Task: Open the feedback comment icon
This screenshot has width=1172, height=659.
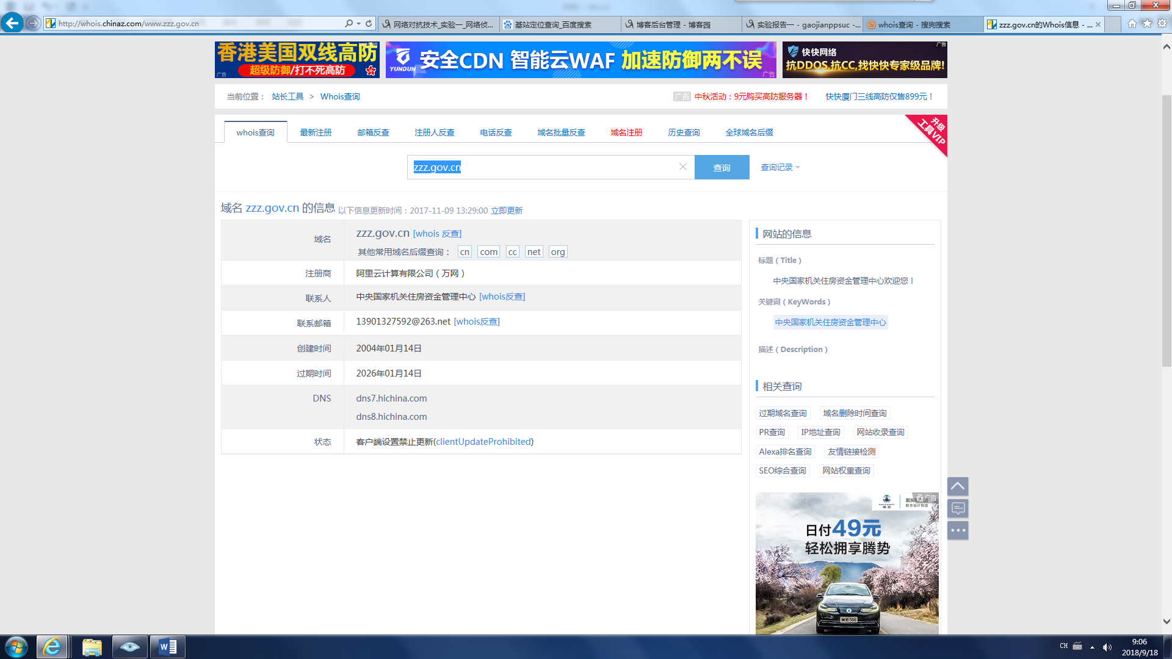Action: [958, 508]
